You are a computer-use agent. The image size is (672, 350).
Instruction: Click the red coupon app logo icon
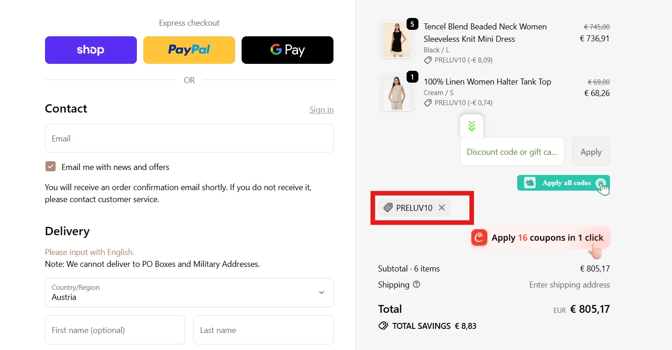point(479,237)
